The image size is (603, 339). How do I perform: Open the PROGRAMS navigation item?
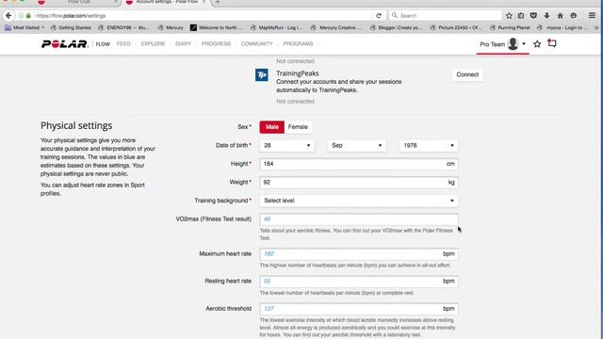tap(298, 44)
